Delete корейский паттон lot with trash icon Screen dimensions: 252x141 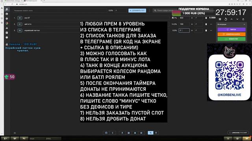point(206,31)
